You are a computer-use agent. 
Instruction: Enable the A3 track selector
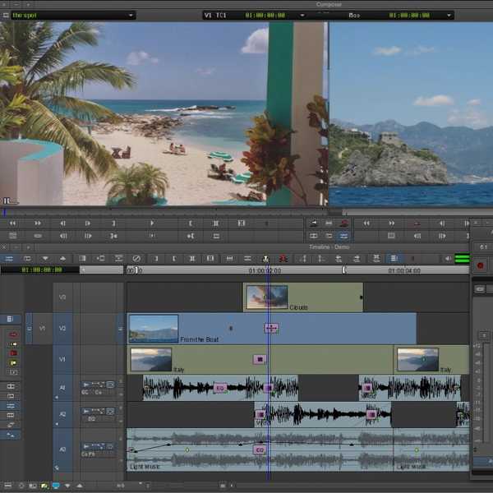pyautogui.click(x=61, y=449)
